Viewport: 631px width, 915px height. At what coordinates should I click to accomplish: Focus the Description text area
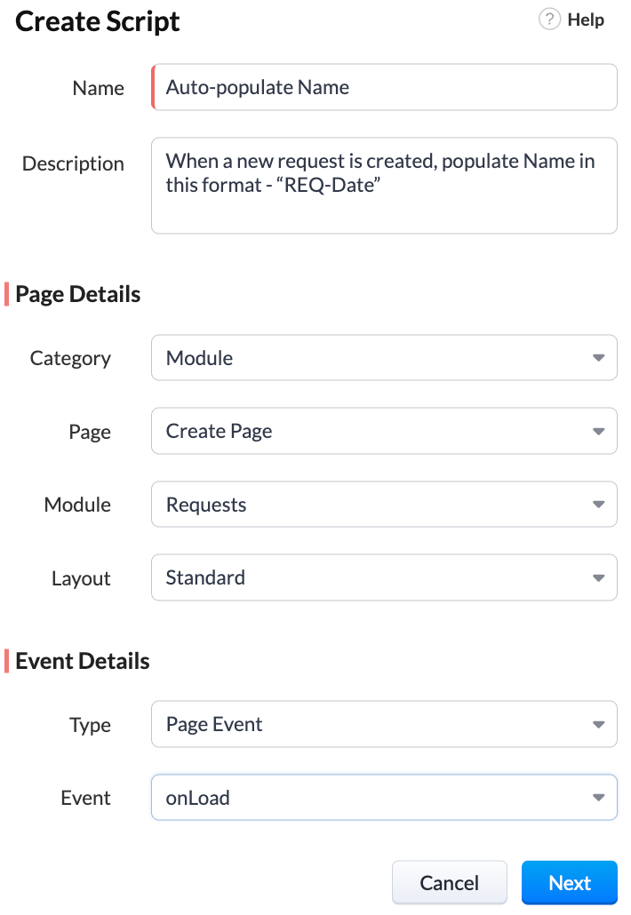tap(384, 186)
